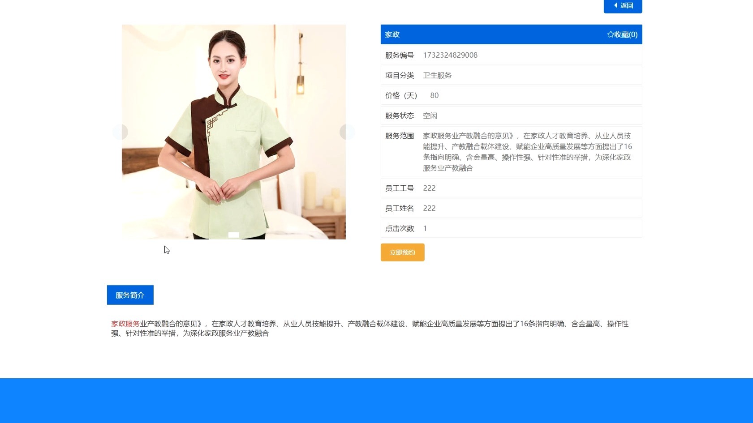Expand the 服务状态 row showing 空闲
The image size is (753, 423).
point(430,115)
